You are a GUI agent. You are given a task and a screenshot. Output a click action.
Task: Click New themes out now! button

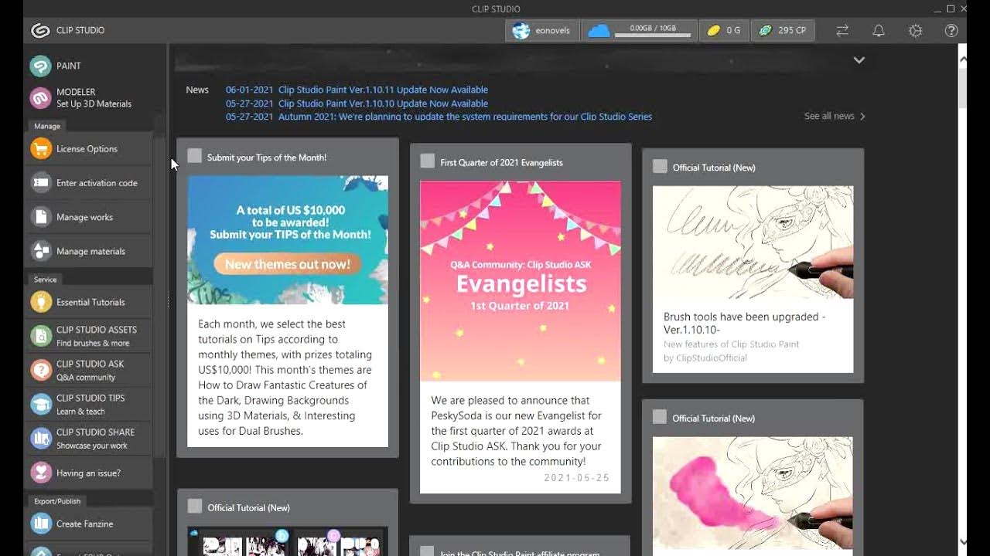coord(287,264)
